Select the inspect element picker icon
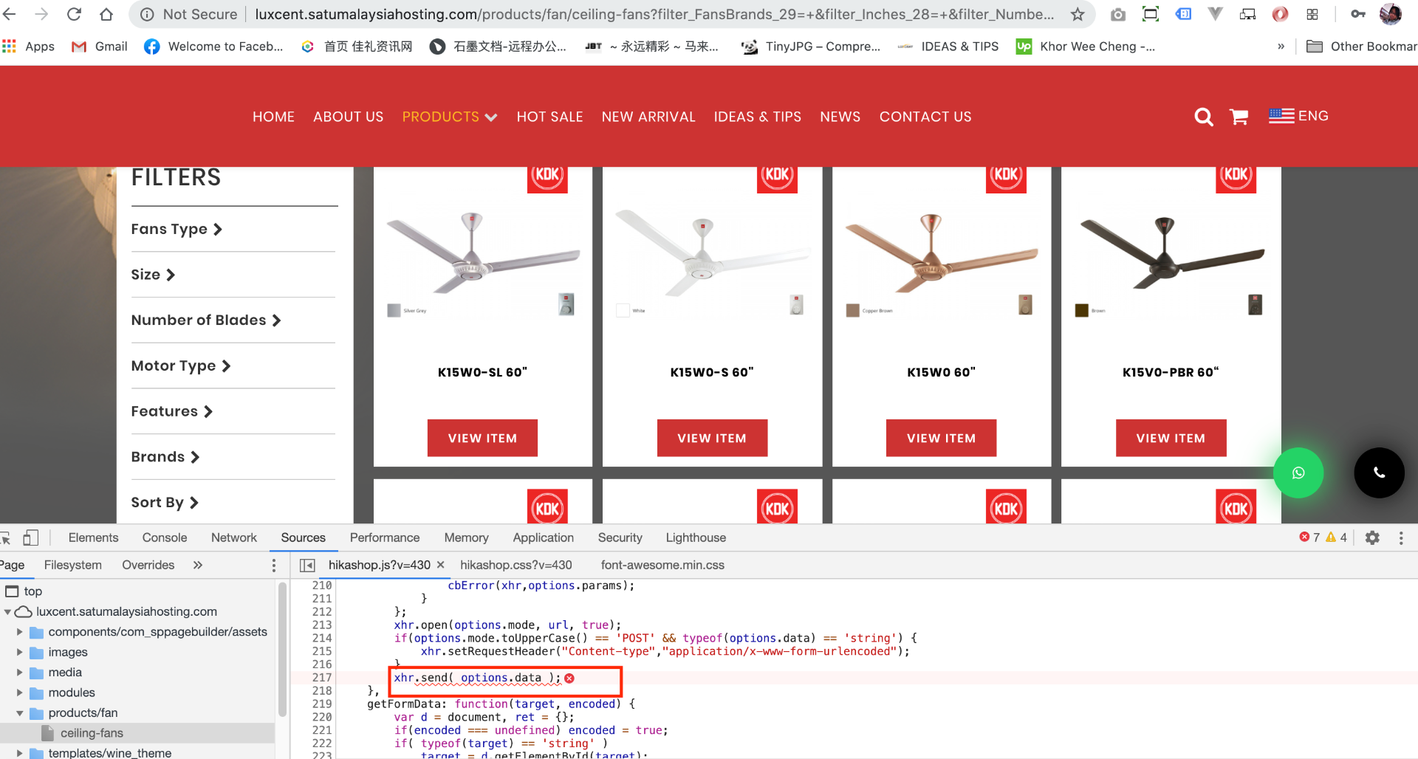This screenshot has width=1418, height=759. 6,538
